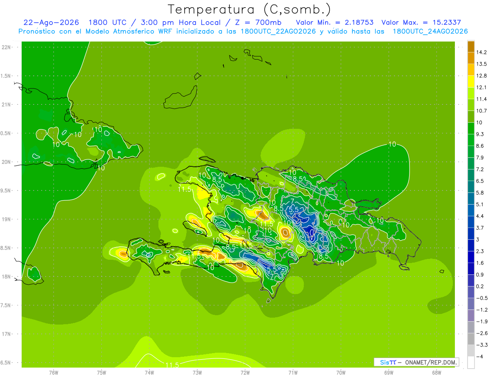Click the 17N latitude axis label
Screen dimensions: 490x378
click(x=6, y=334)
